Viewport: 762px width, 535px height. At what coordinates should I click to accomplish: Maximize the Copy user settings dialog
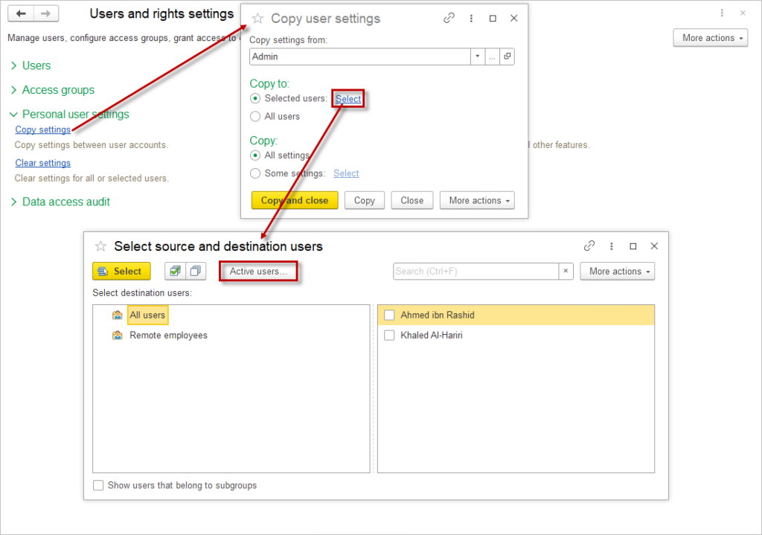[x=493, y=18]
